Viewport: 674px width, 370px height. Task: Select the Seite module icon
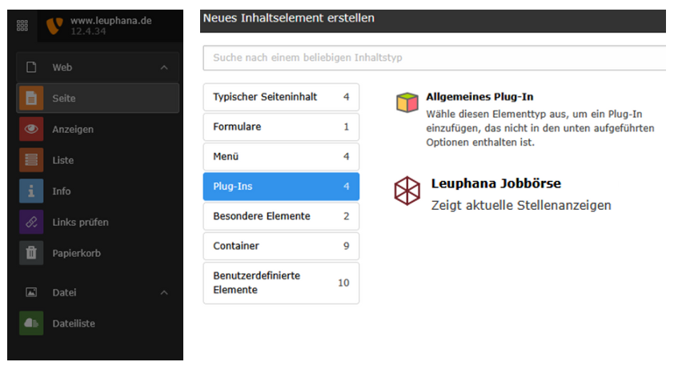pos(31,99)
